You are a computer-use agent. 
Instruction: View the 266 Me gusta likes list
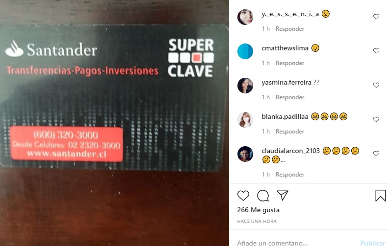coord(258,210)
